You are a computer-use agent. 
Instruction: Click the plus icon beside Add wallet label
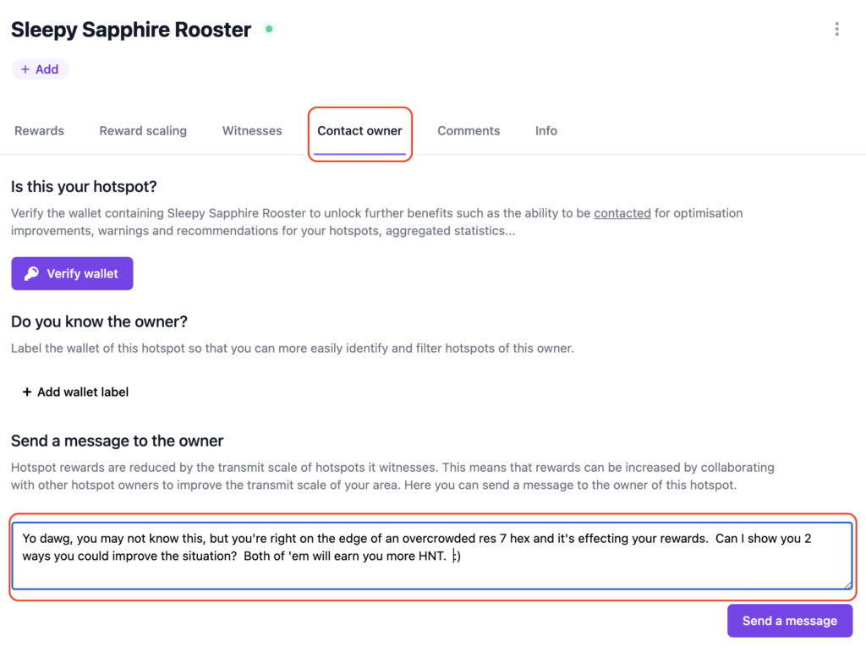click(27, 392)
